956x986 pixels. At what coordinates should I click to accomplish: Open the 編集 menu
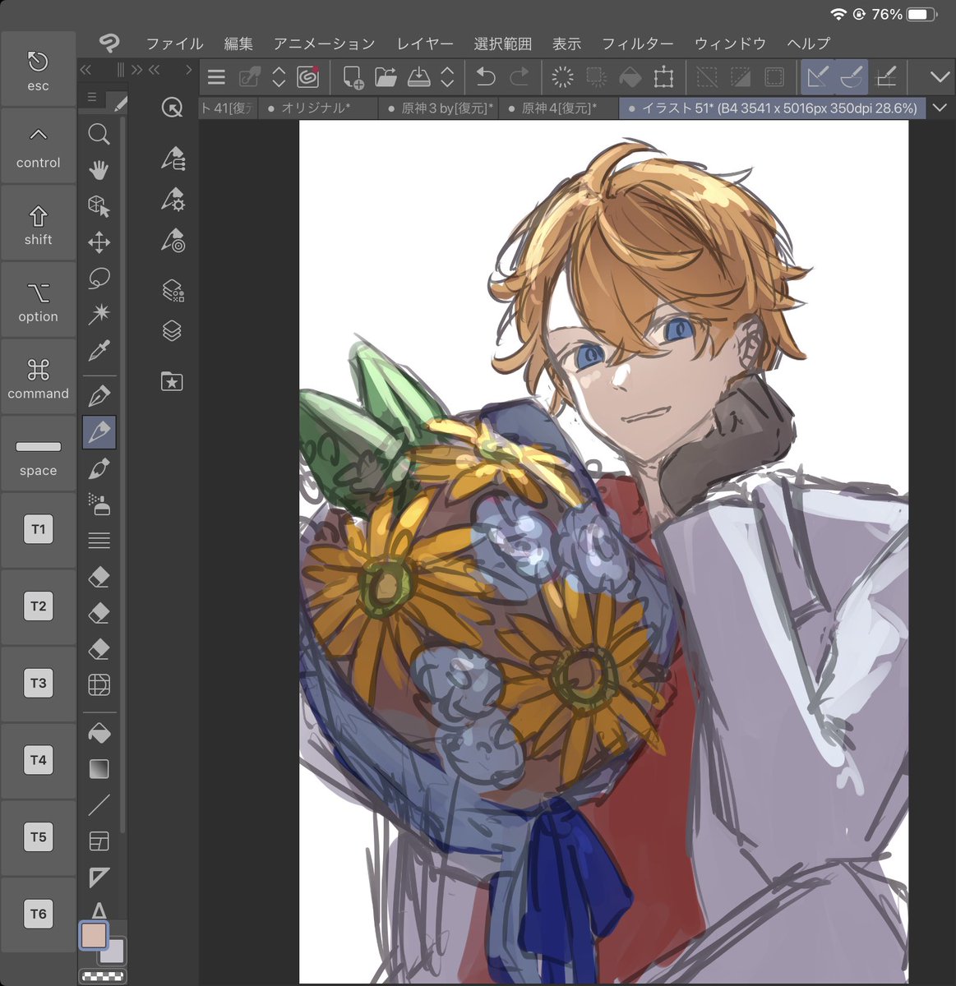[x=238, y=44]
